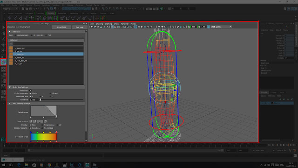Set reflection axis to Y
Viewport: 298px width, 168px height.
[x=41, y=97]
